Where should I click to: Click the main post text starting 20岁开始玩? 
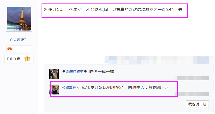tap(113, 10)
